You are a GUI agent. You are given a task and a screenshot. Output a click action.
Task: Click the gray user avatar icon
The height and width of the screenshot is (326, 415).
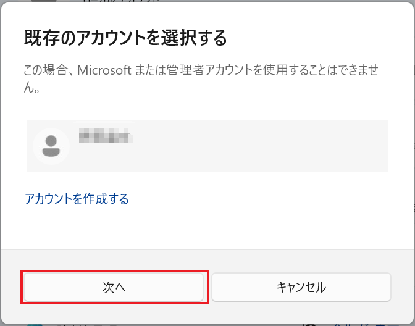click(51, 146)
